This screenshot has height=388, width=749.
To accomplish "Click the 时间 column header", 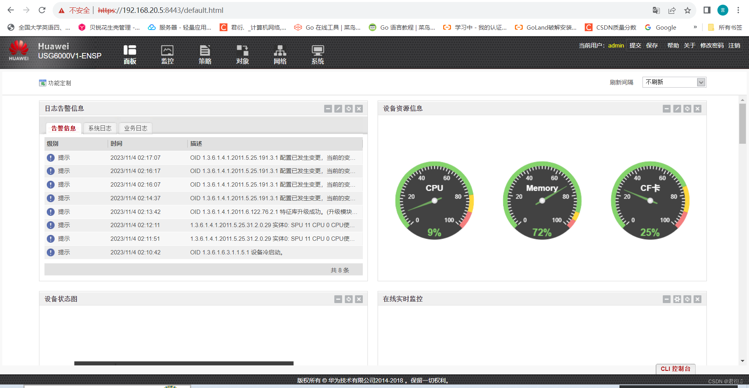I will pos(148,144).
